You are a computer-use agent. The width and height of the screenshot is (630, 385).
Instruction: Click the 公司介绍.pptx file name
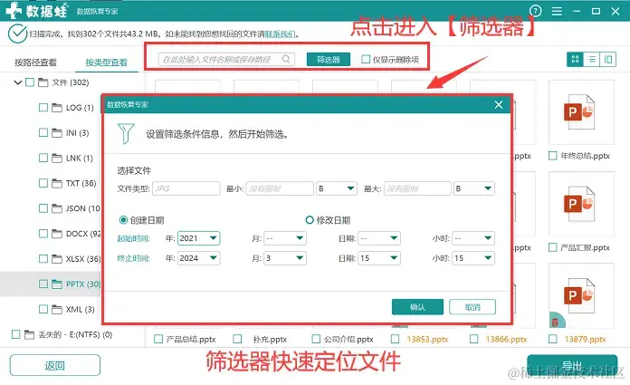(x=348, y=339)
